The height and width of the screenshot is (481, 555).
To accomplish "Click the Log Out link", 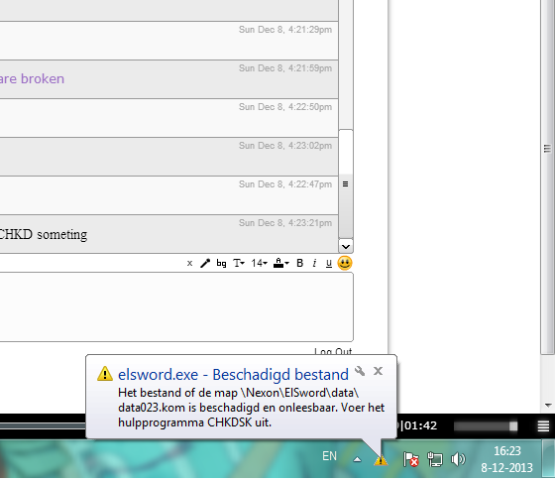I will coord(333,351).
